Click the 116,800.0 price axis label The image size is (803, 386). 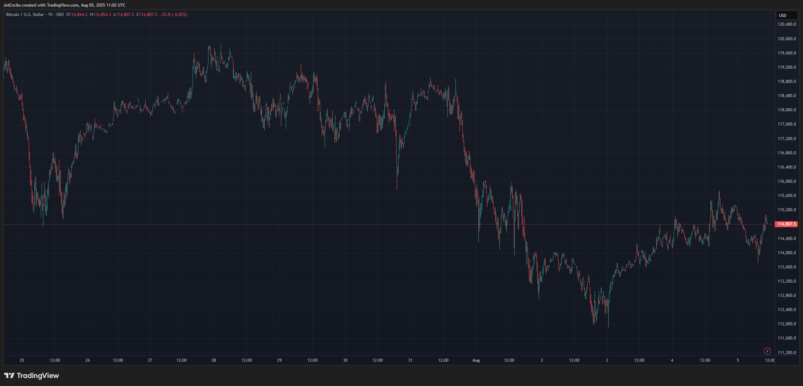point(787,153)
